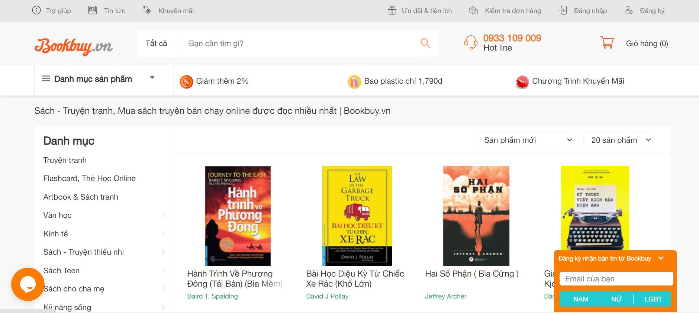
Task: Open the 20 sản phẩm per-page dropdown
Action: [618, 140]
